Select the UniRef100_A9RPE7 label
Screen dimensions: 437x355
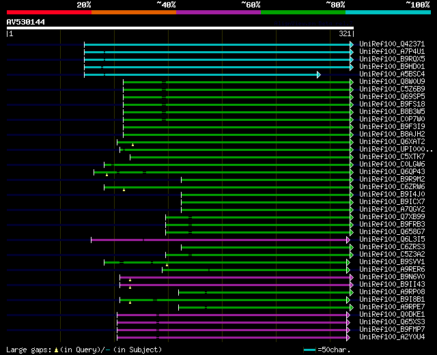coord(392,307)
